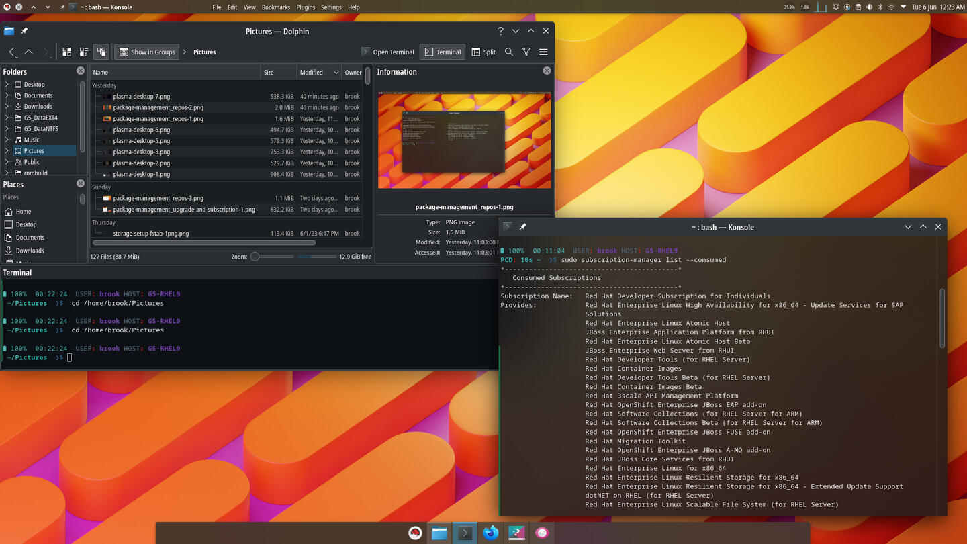This screenshot has height=544, width=967.
Task: Select package-management_upgrade-and-subscription-1.png file
Action: [184, 210]
